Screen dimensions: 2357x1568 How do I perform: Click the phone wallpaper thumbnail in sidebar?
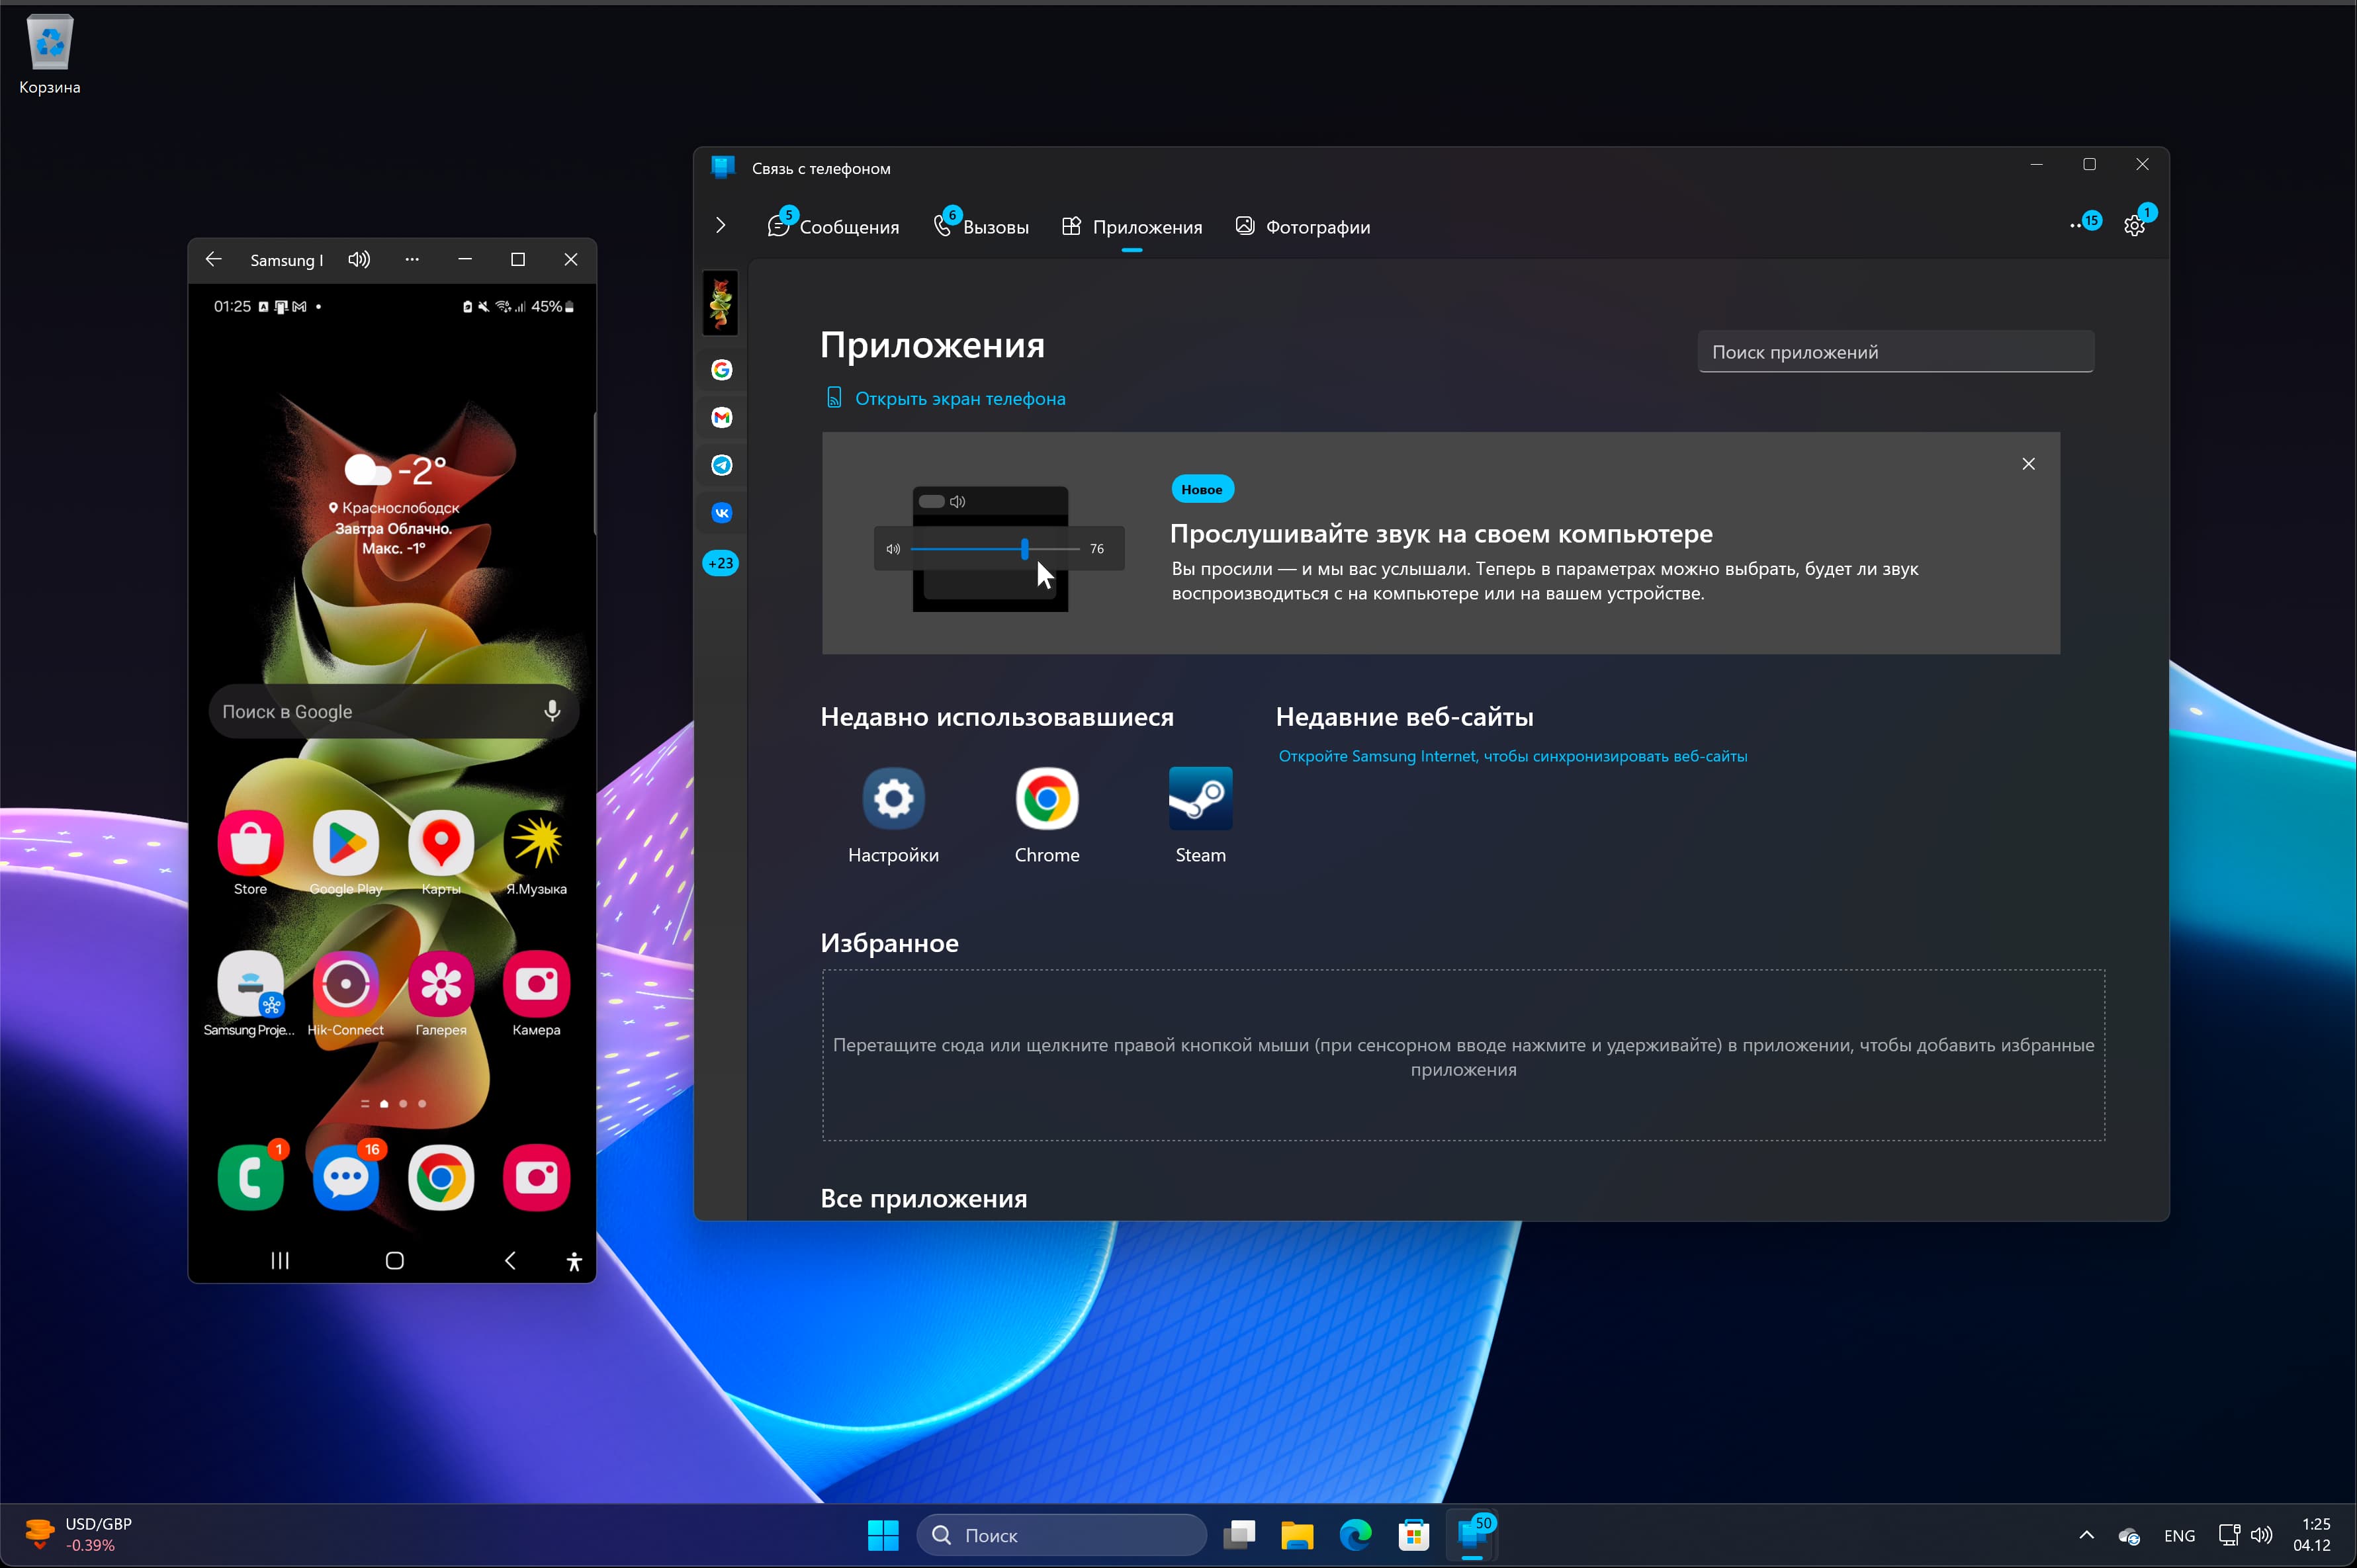point(721,303)
